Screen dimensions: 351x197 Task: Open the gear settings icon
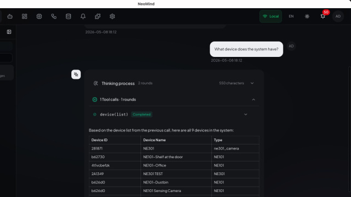click(112, 16)
